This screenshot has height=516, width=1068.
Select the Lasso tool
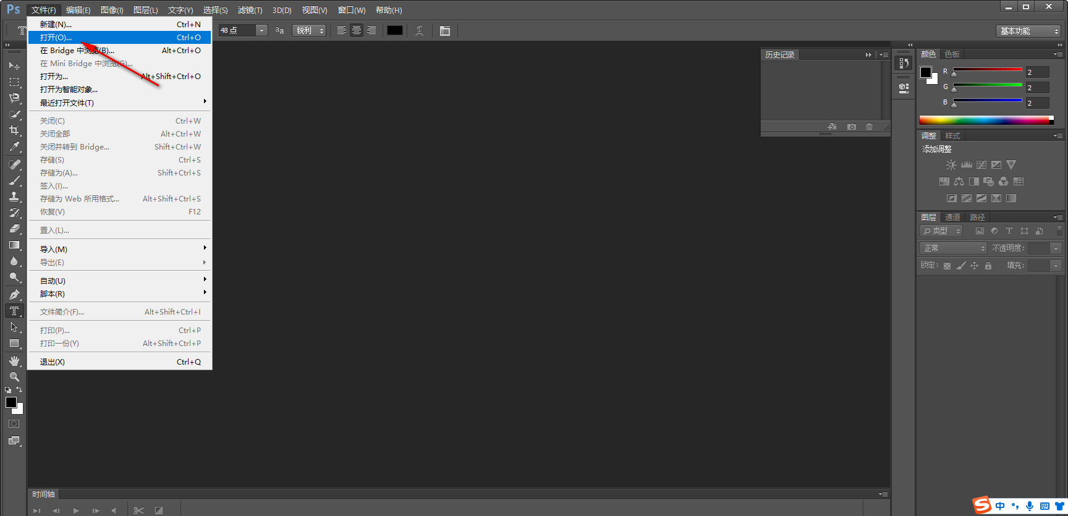point(14,98)
